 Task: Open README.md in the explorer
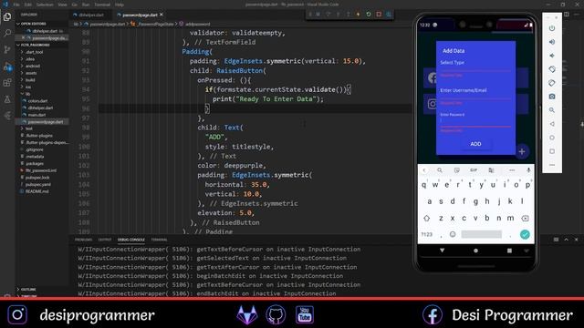point(36,191)
